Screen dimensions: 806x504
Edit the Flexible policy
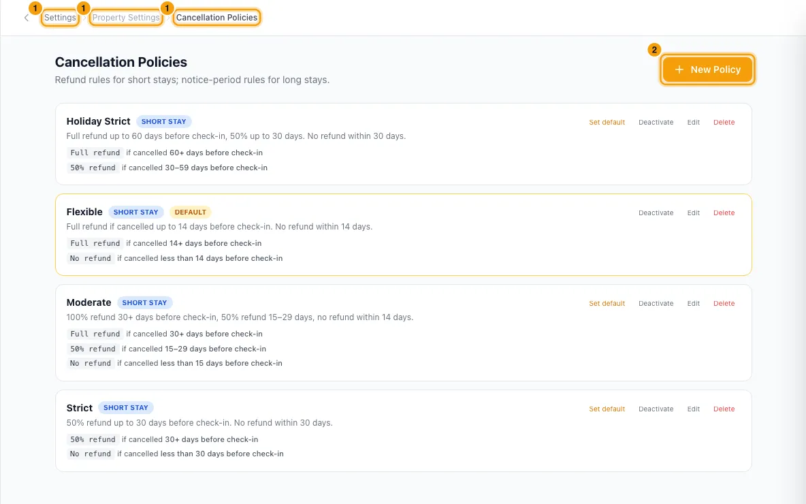click(694, 213)
